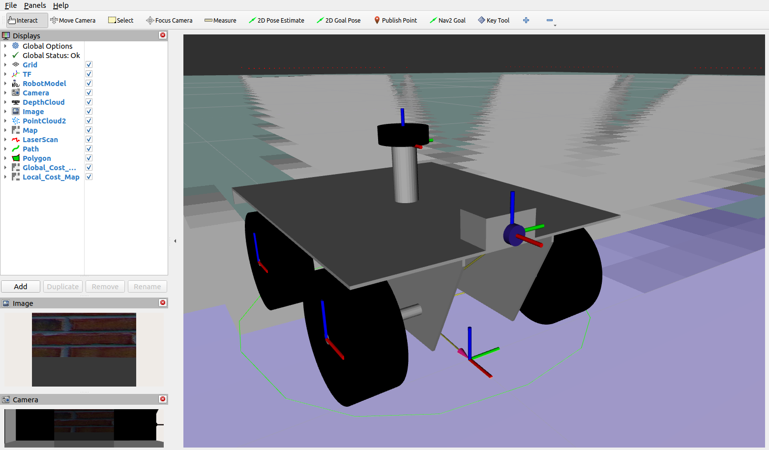Click the Add display button
Image resolution: width=769 pixels, height=450 pixels.
click(20, 286)
